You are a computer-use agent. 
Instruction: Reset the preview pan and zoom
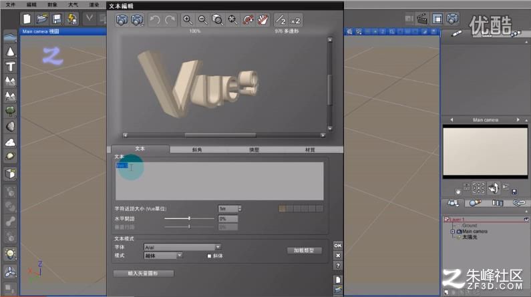coord(232,20)
